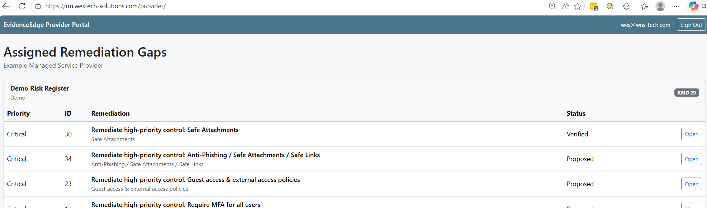Open the browser settings ellipsis menu

(677, 6)
